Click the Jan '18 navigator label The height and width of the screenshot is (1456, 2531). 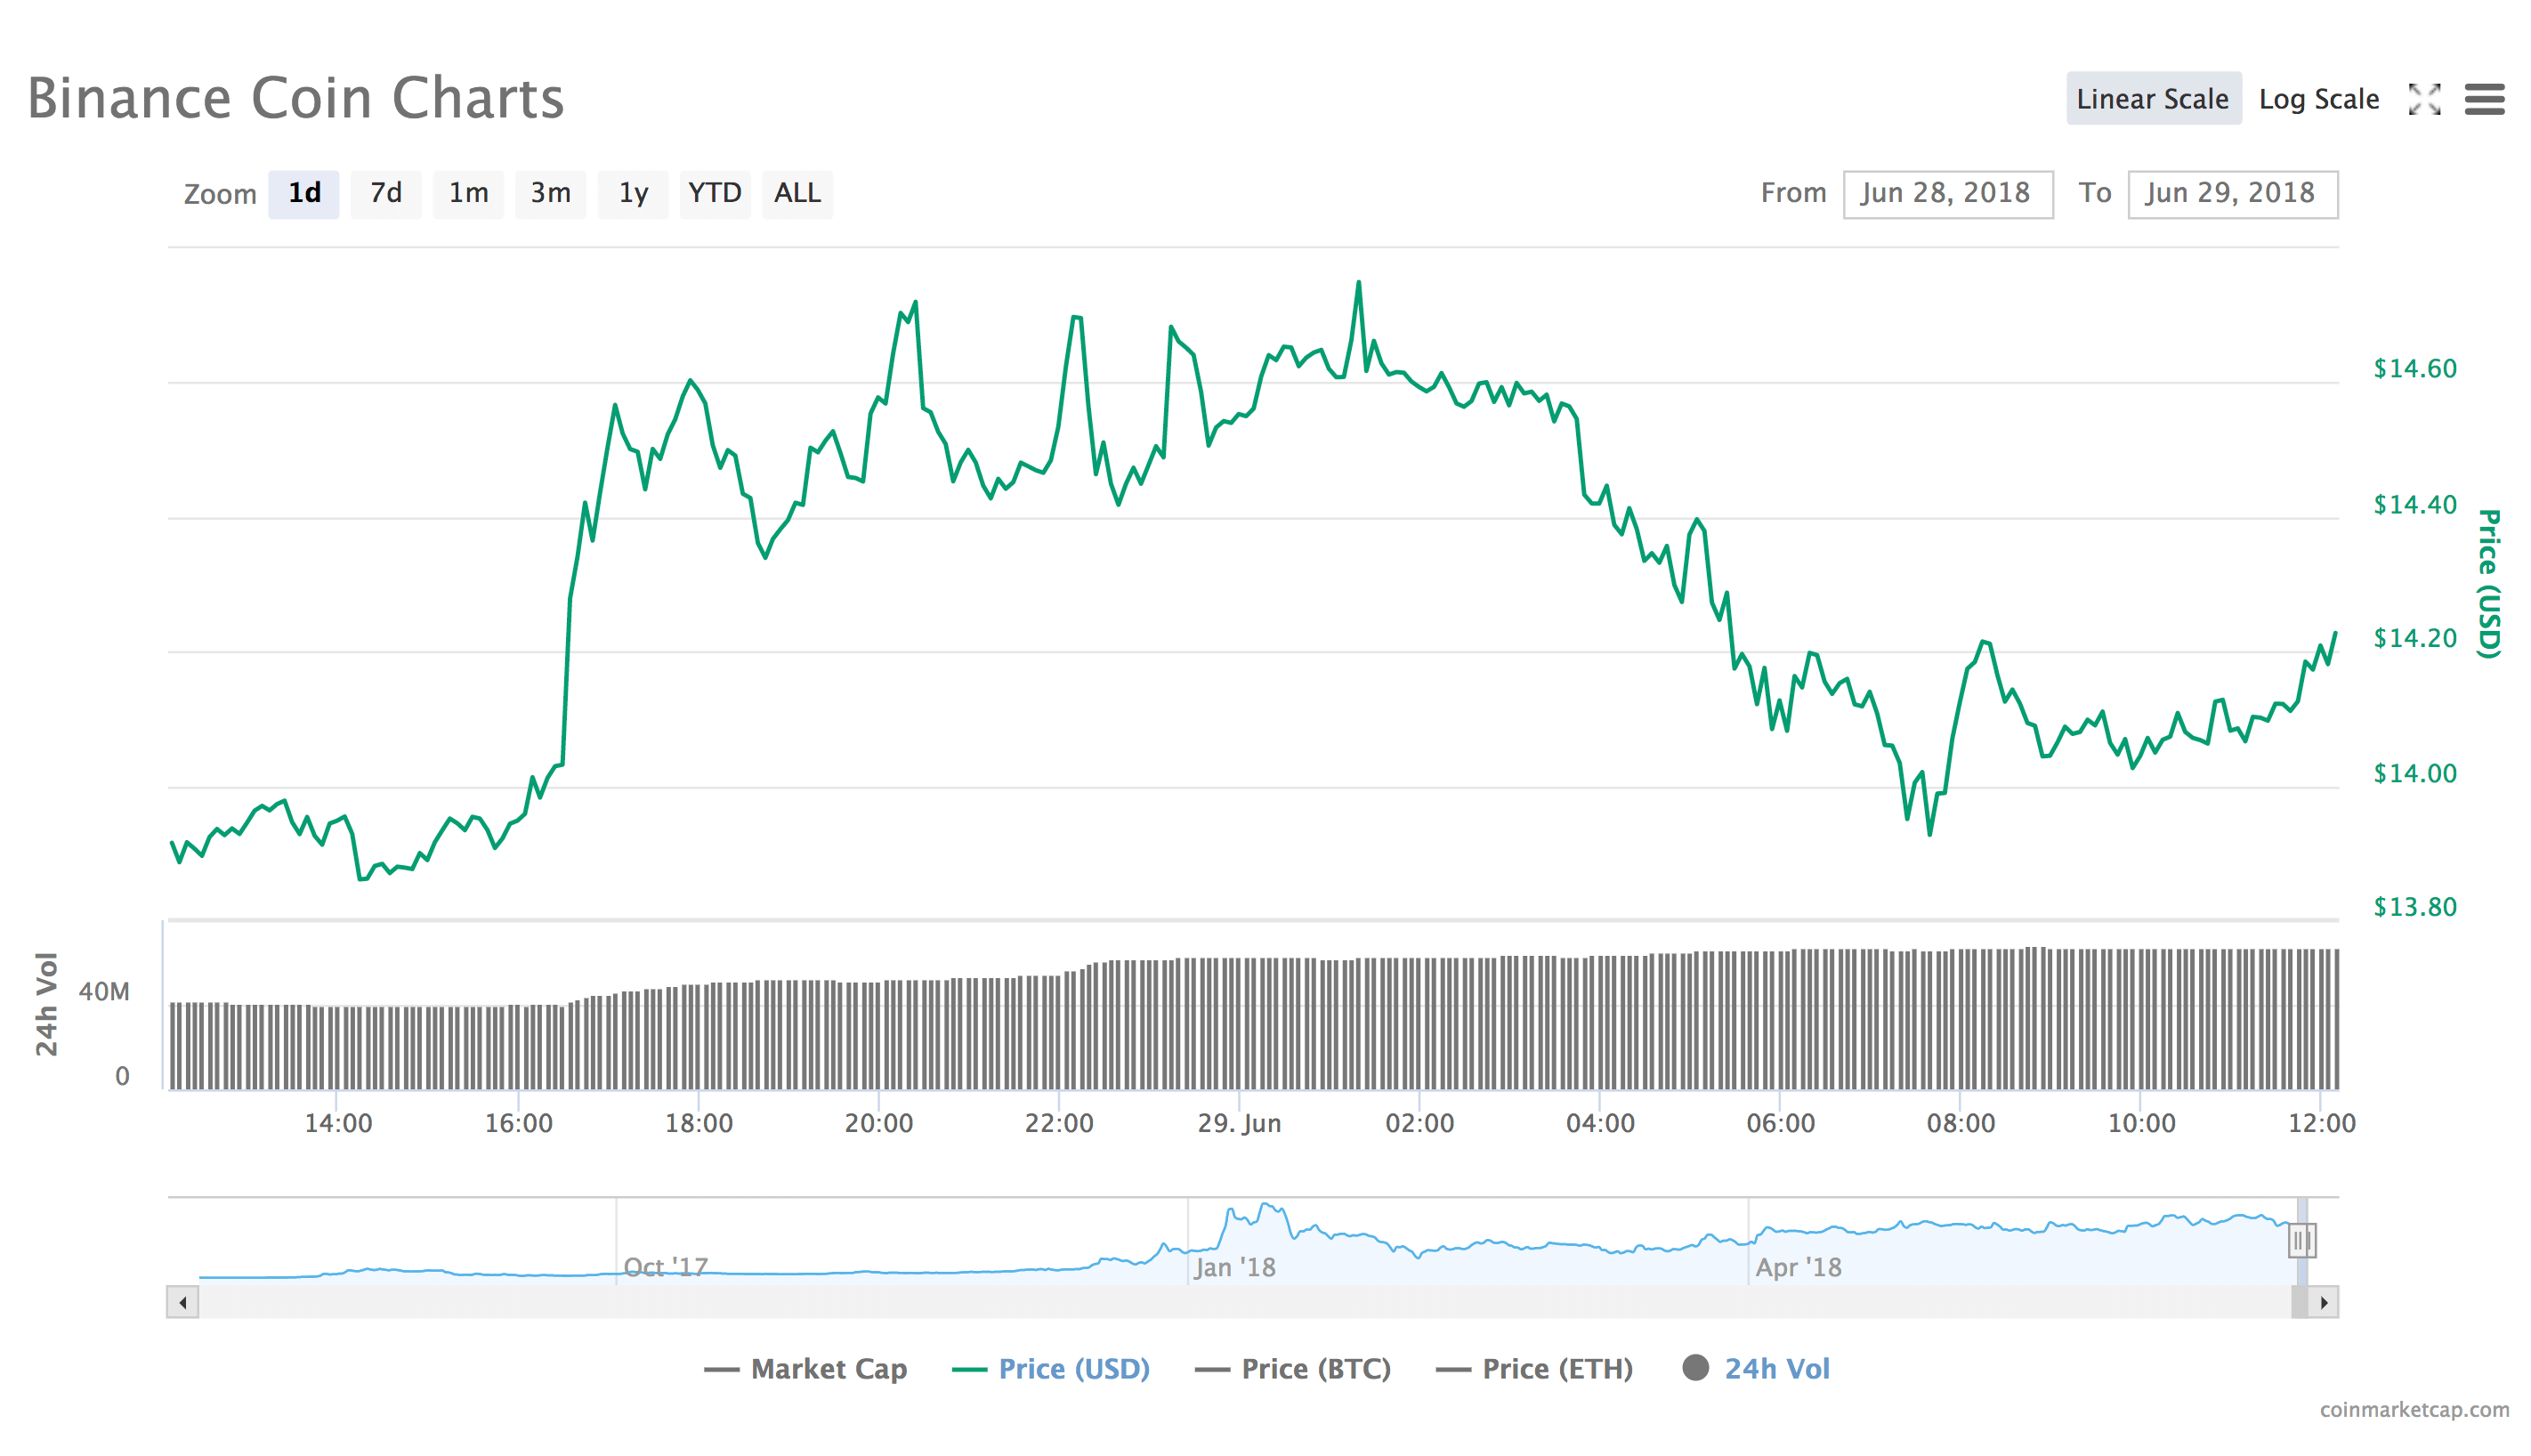(x=1234, y=1267)
